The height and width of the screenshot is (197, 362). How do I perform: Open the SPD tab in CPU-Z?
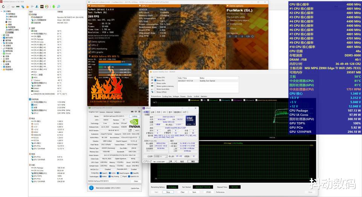coord(164,112)
